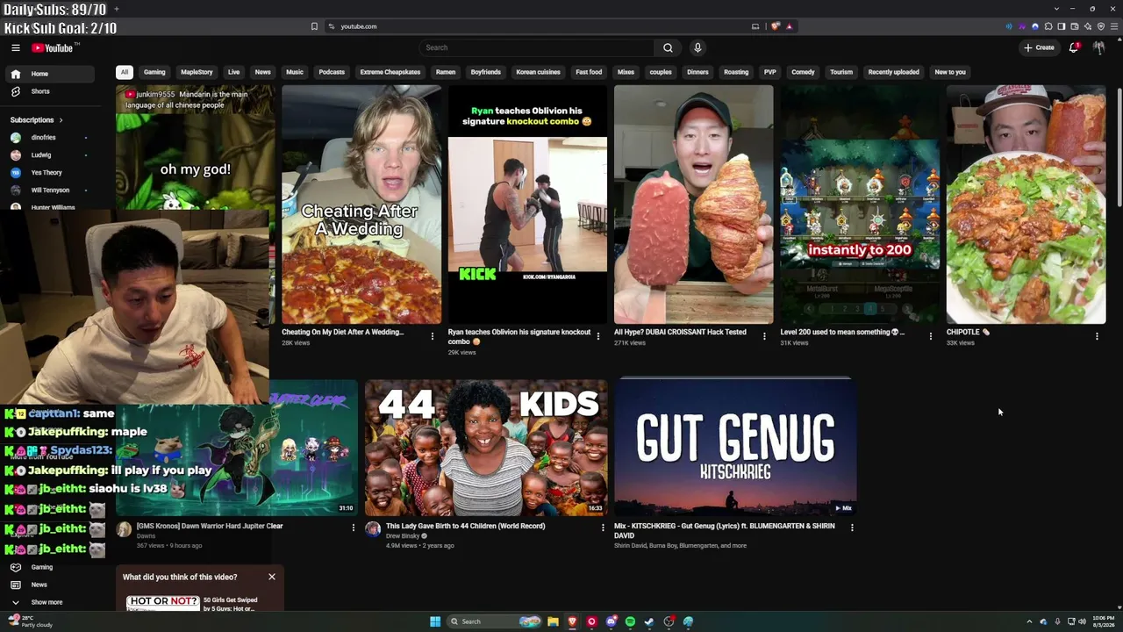This screenshot has width=1123, height=632.
Task: Open File Explorer from the taskbar
Action: coord(553,621)
